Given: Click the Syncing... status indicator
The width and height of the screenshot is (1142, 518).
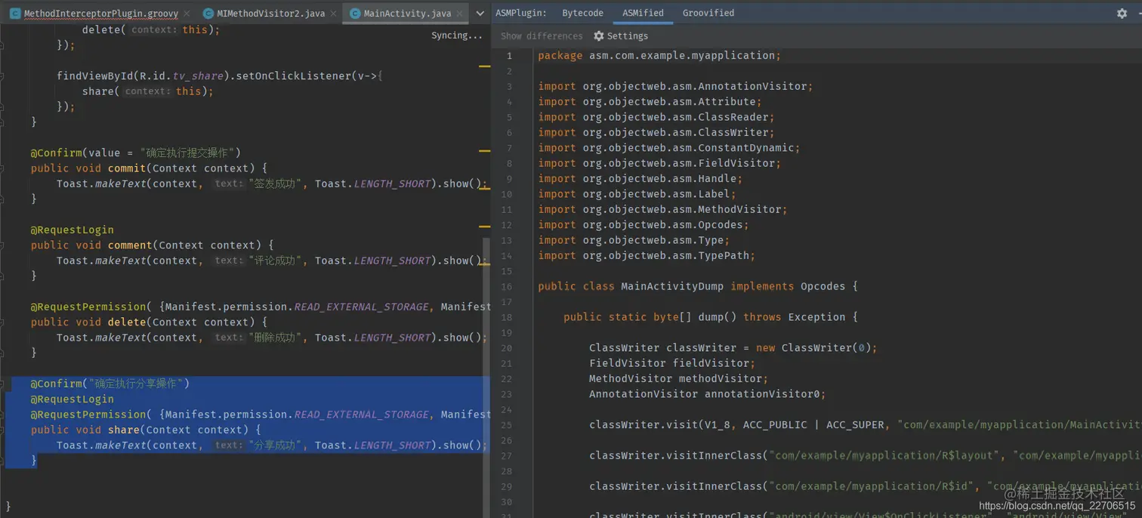Looking at the screenshot, I should (x=456, y=35).
